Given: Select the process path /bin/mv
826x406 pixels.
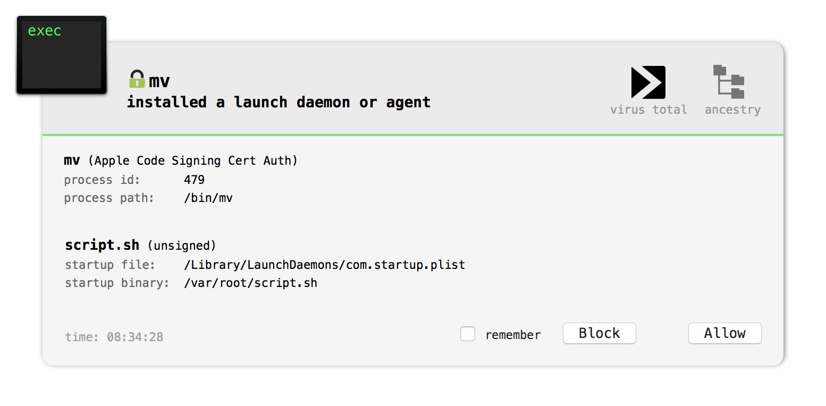Looking at the screenshot, I should pos(208,198).
